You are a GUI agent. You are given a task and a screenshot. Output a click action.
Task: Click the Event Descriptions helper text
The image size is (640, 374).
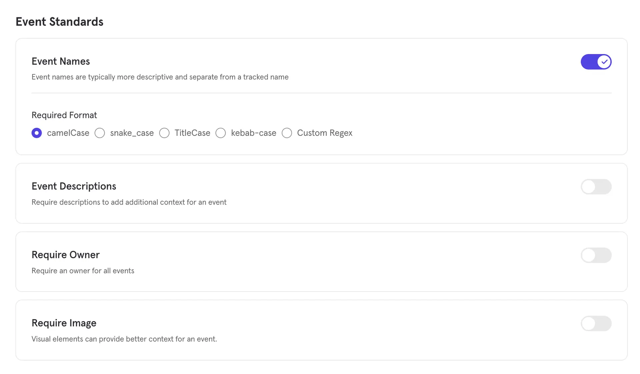(129, 202)
